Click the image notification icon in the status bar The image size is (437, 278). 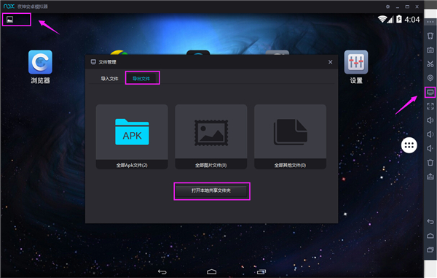pyautogui.click(x=9, y=20)
